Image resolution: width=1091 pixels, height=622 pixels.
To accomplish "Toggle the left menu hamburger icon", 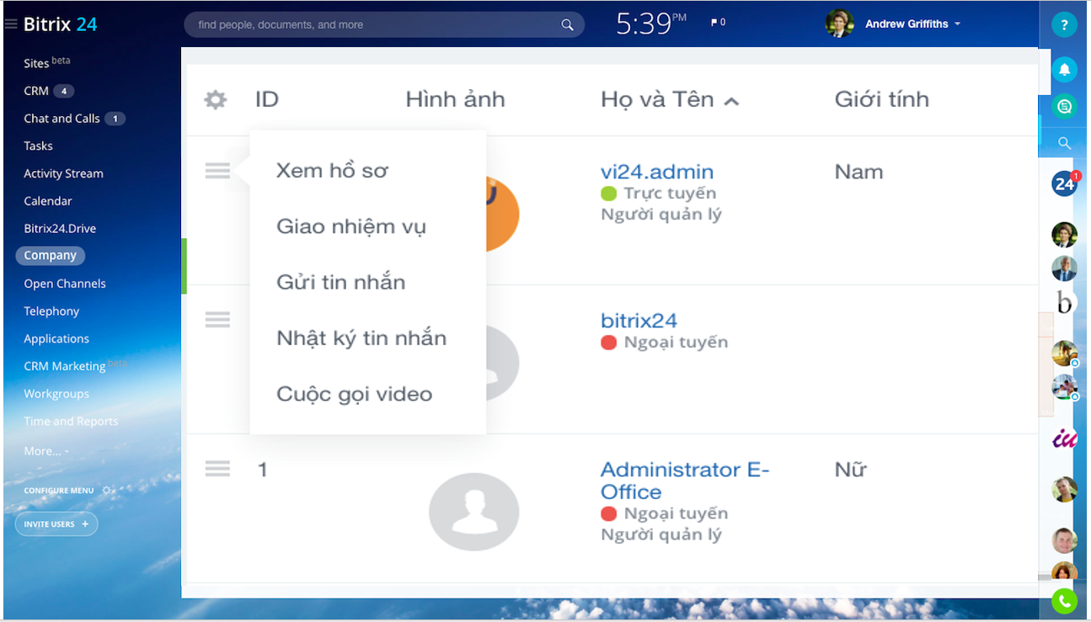I will (x=11, y=24).
